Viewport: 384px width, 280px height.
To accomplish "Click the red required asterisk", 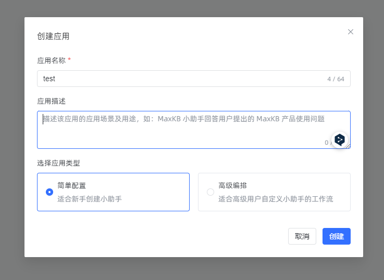I will click(x=69, y=60).
